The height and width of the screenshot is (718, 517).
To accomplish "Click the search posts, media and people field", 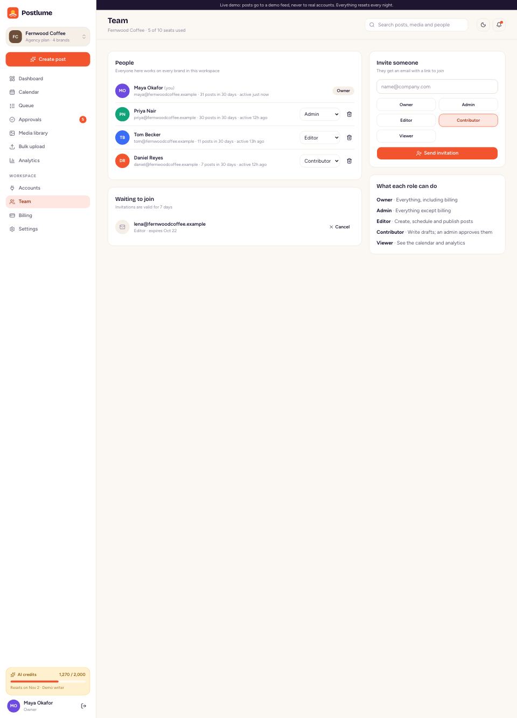I will click(416, 25).
